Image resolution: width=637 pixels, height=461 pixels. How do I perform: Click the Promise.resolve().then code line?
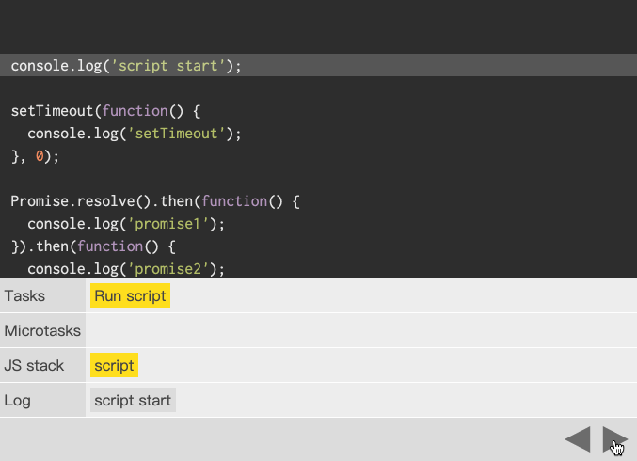tap(155, 201)
